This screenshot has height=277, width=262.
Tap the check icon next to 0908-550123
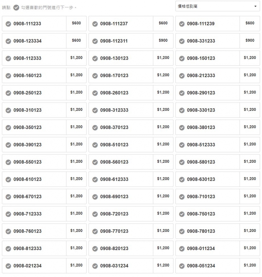tap(8, 162)
